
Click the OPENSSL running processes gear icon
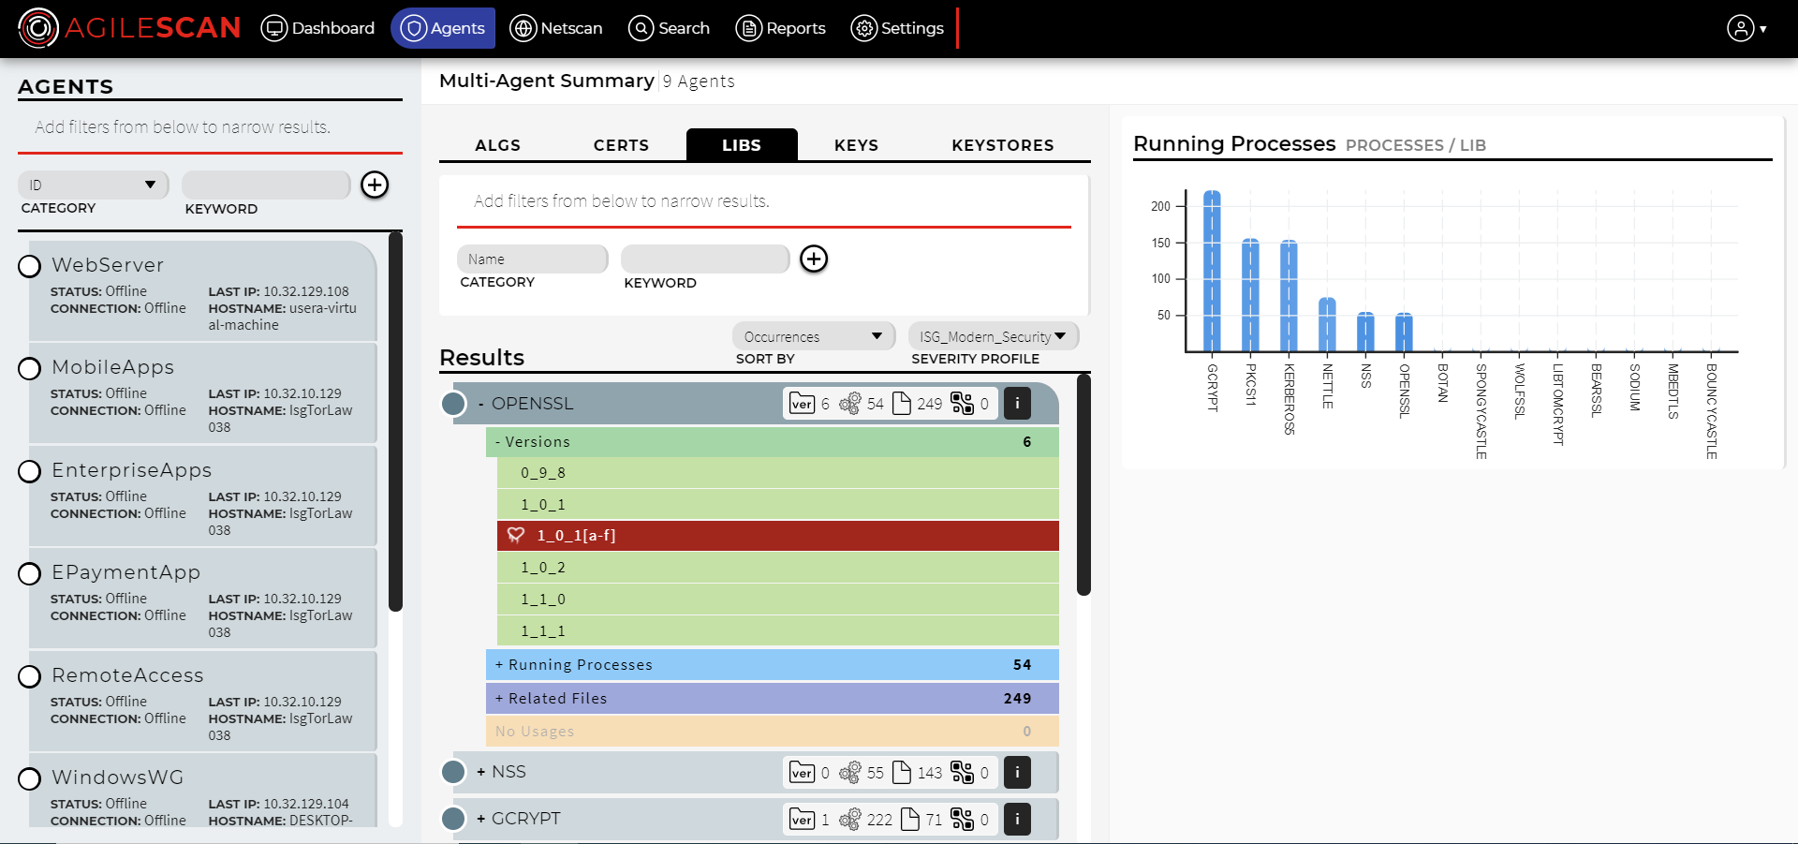(x=850, y=404)
